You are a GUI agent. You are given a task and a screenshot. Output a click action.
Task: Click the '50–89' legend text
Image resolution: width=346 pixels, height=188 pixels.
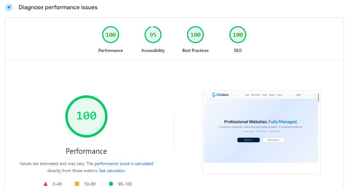[x=90, y=184]
